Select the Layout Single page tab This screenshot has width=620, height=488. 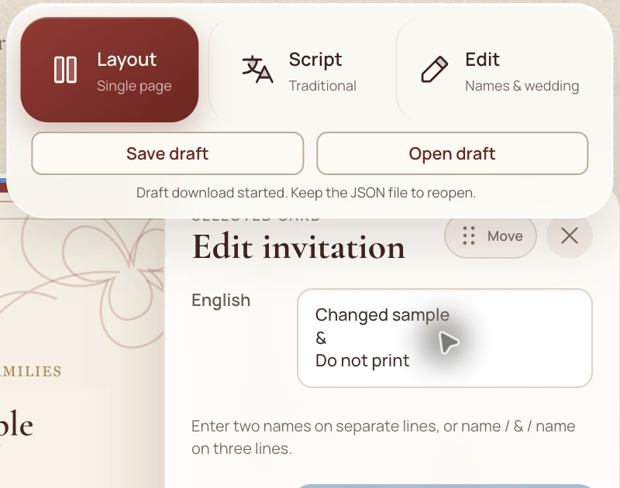(x=109, y=70)
